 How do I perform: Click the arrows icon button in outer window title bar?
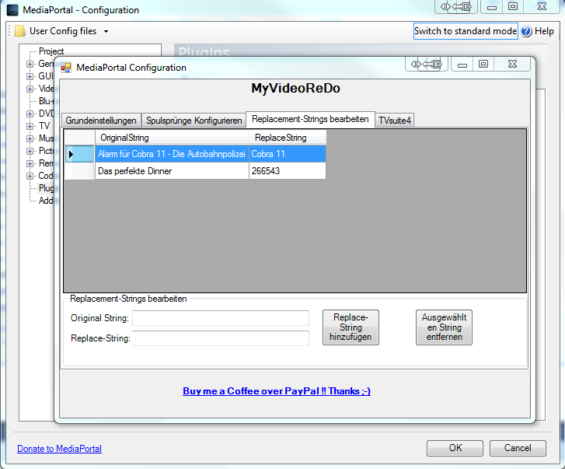pos(456,6)
